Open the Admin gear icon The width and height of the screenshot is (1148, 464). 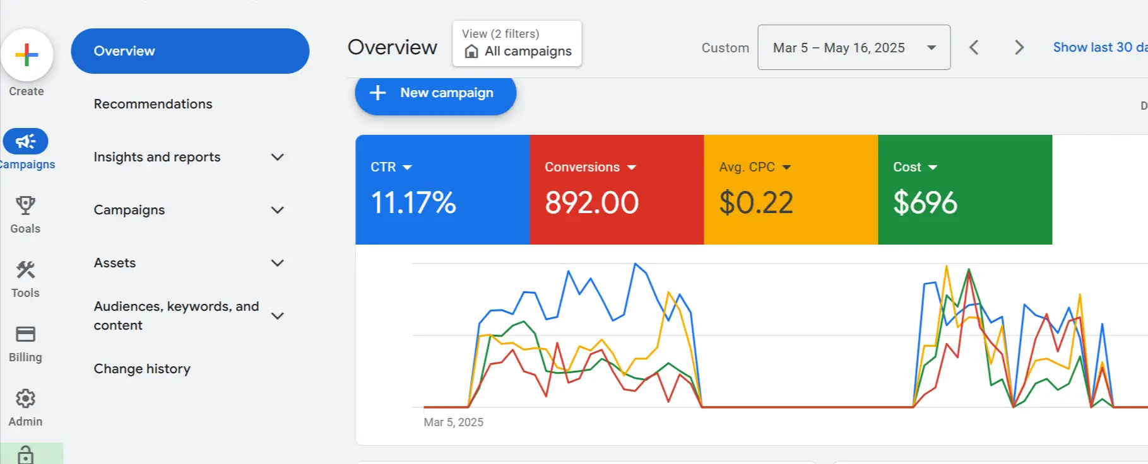point(25,398)
